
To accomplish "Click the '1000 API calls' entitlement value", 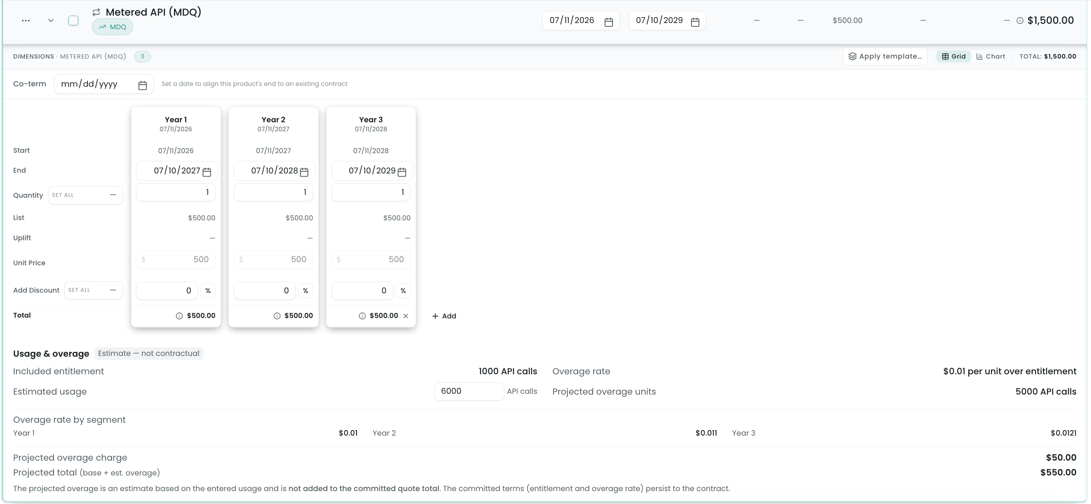I will [508, 372].
